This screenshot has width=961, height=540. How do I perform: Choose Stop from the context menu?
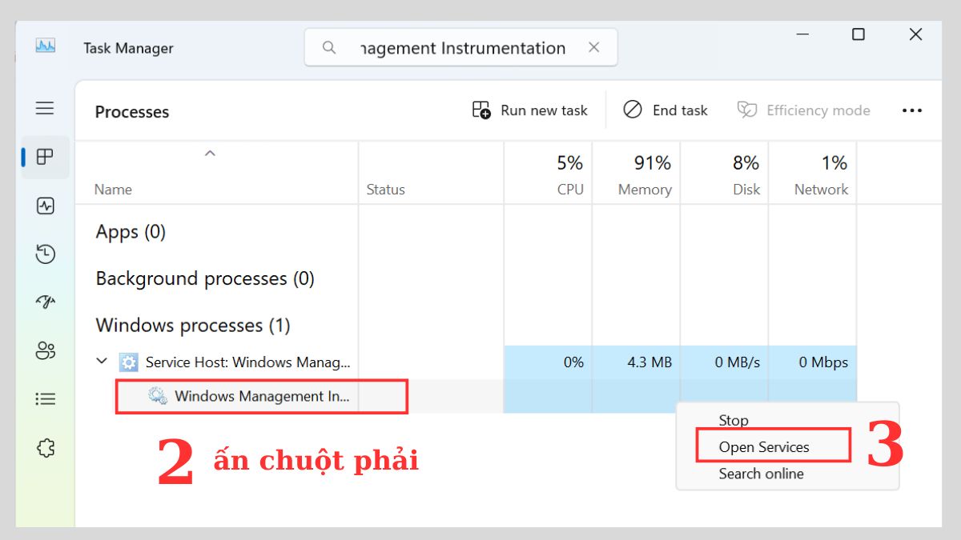click(733, 420)
